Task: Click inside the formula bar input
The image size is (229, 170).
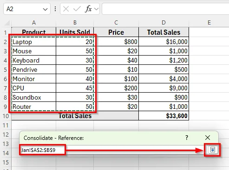Action: point(165,9)
